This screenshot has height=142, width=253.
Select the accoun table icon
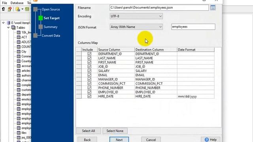tap(19, 66)
